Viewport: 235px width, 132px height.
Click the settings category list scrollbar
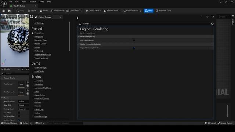pos(69,36)
